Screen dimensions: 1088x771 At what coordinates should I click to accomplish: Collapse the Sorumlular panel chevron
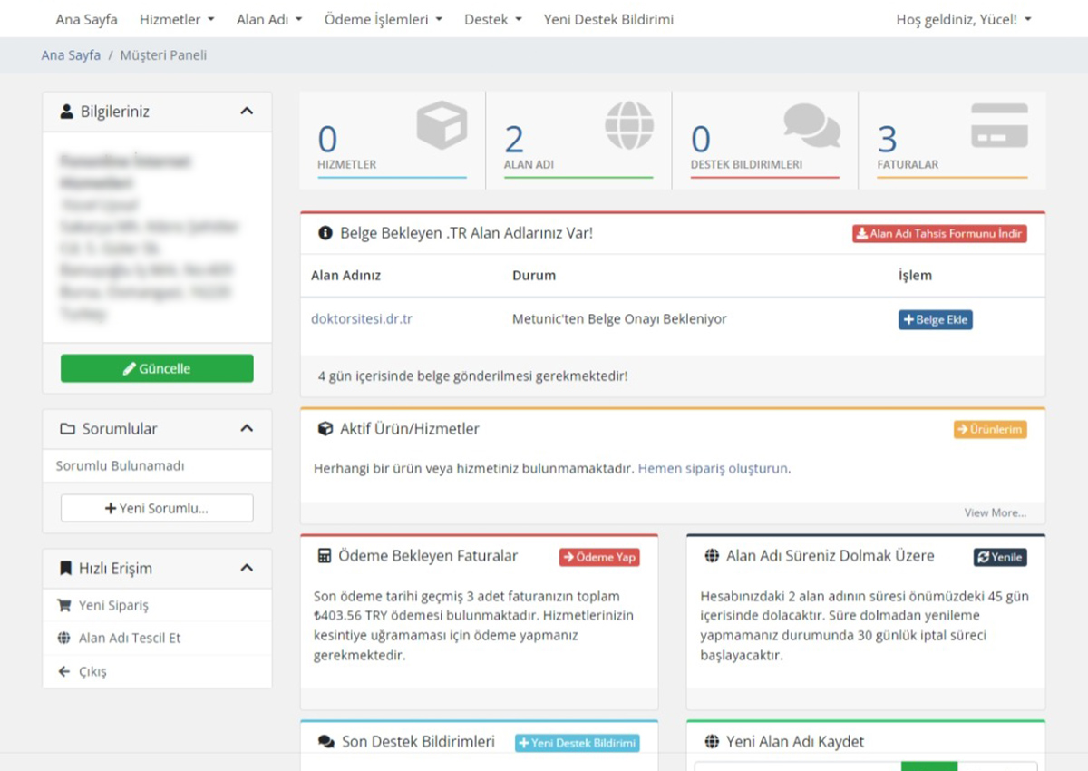click(247, 428)
